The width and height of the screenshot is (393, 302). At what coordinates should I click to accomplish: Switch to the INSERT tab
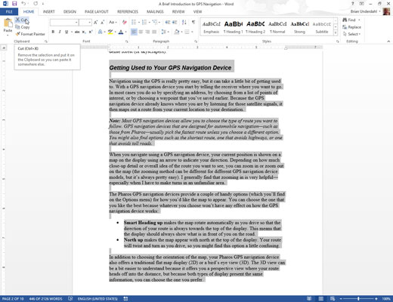click(x=48, y=11)
